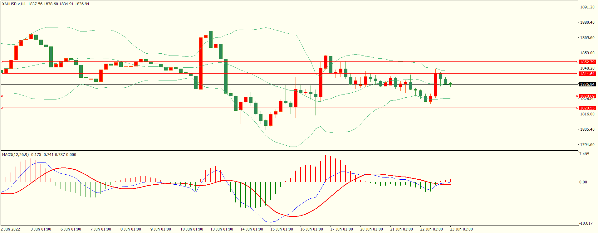Select the MACD(12,26,9) indicator label

pos(15,154)
